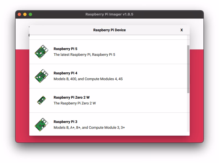
Task: Click 'Models B, A+, B+, and Compute Module 3, 3+'
Action: 89,127
